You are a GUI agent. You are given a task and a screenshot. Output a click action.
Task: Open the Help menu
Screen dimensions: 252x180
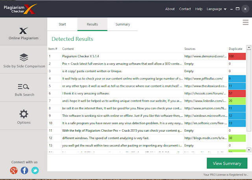[x=199, y=9]
